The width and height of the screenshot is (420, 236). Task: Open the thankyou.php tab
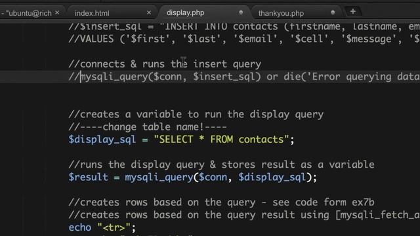point(281,13)
